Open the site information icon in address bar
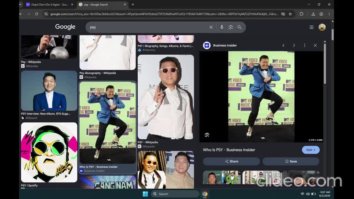This screenshot has width=354, height=199. pyautogui.click(x=46, y=14)
